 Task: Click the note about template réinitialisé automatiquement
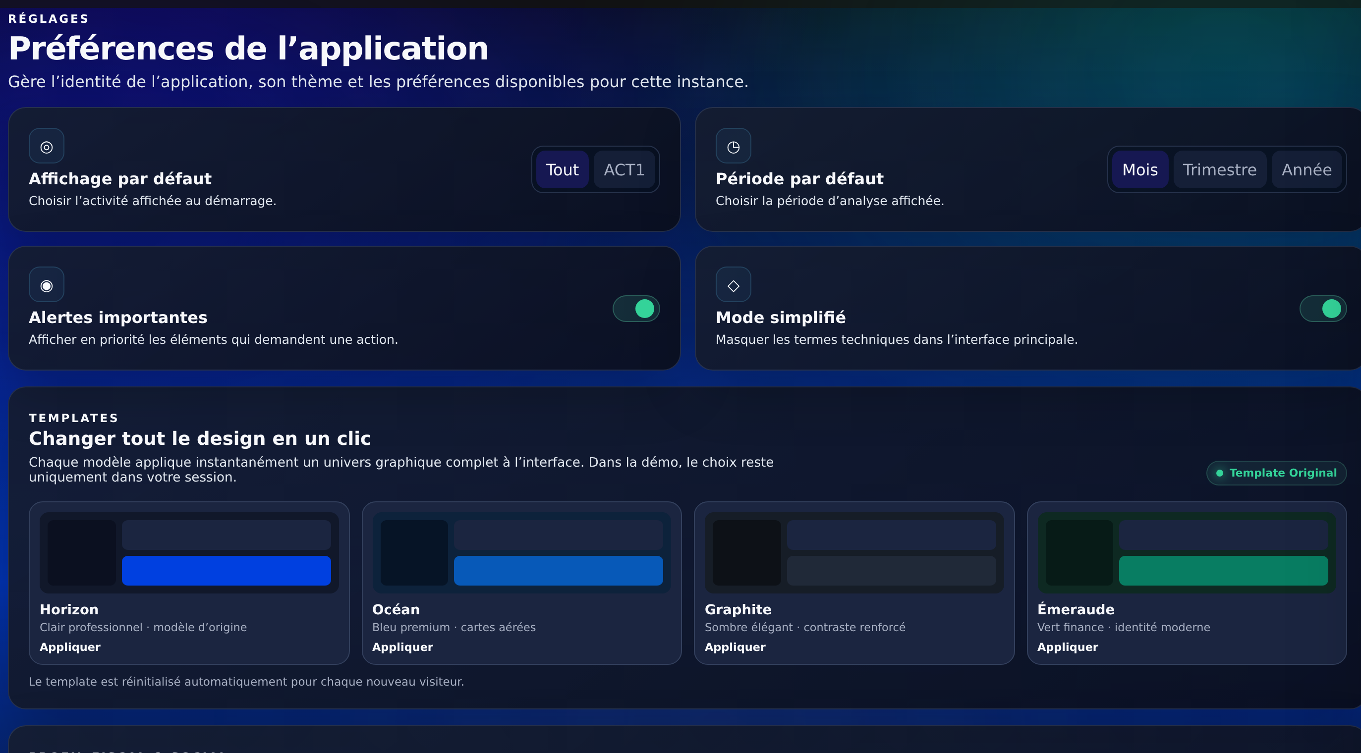tap(246, 682)
